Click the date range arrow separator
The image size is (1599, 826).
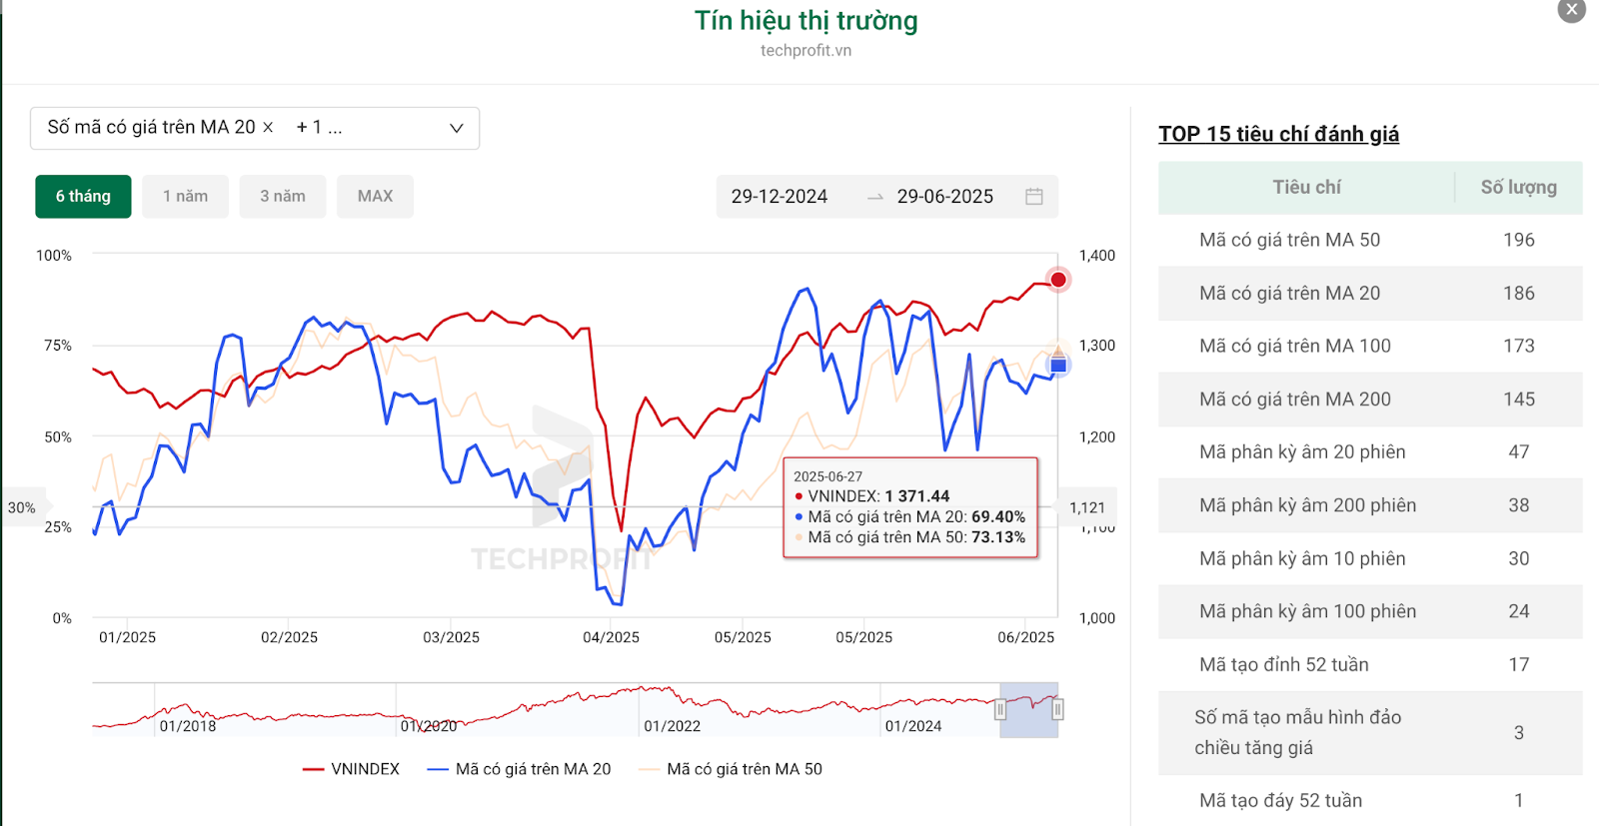pyautogui.click(x=875, y=198)
